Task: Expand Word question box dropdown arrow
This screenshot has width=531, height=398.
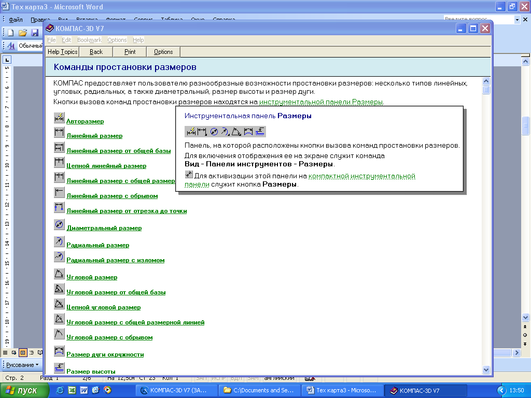Action: (517, 20)
